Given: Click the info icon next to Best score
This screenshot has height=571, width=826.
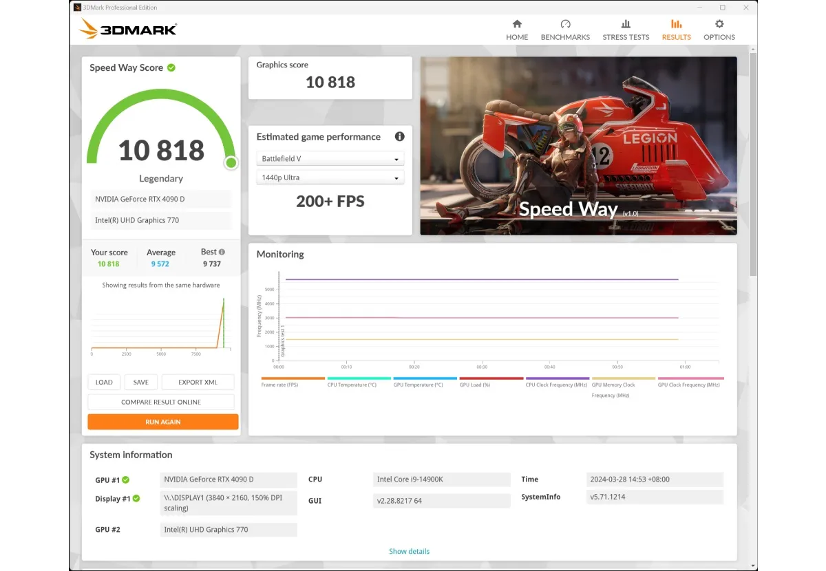Looking at the screenshot, I should pyautogui.click(x=222, y=252).
